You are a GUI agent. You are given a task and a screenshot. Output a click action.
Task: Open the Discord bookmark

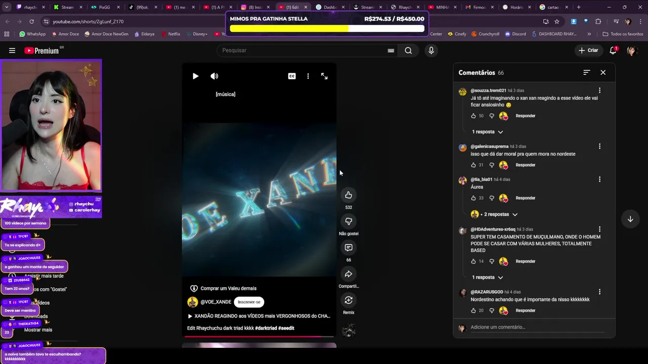515,34
